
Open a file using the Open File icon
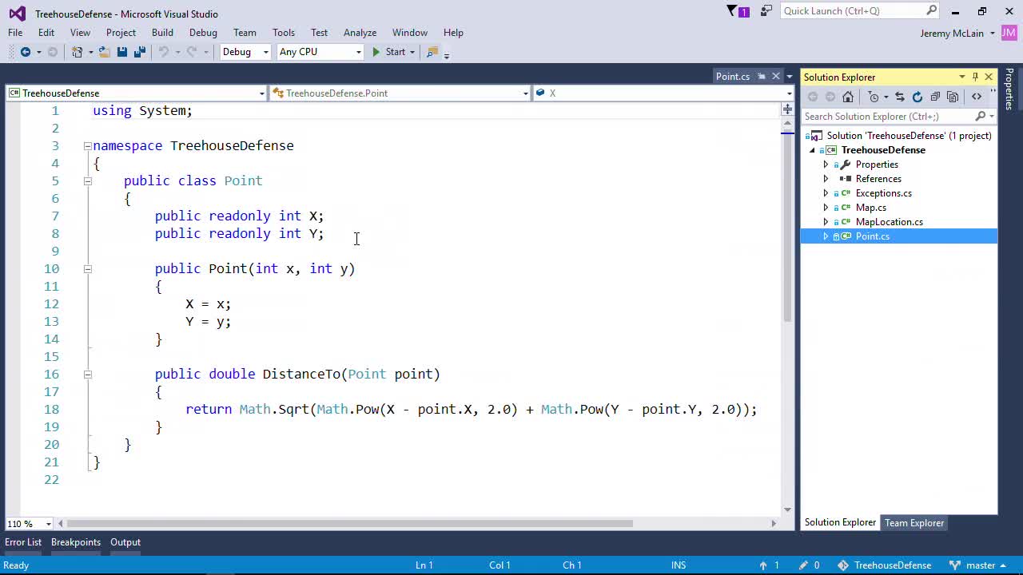(103, 51)
